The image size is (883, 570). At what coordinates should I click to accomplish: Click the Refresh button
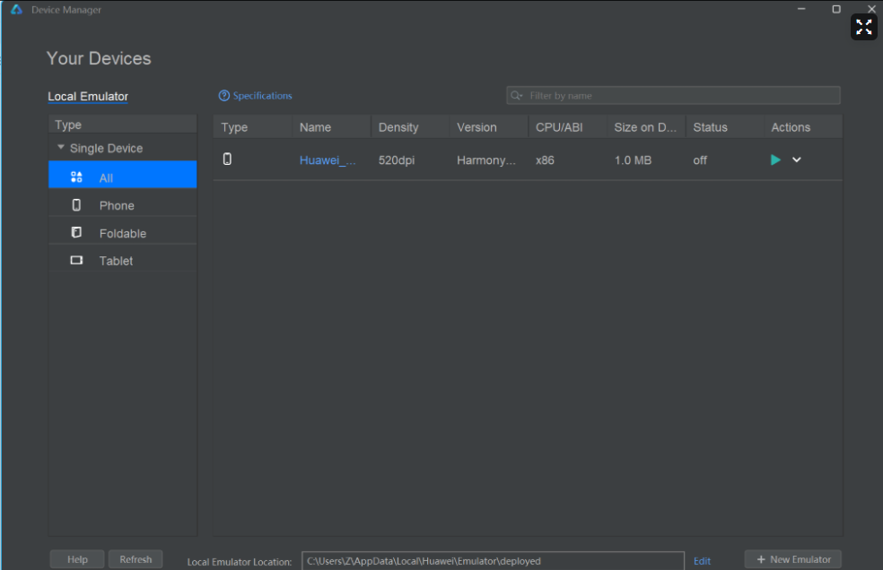[x=136, y=559]
